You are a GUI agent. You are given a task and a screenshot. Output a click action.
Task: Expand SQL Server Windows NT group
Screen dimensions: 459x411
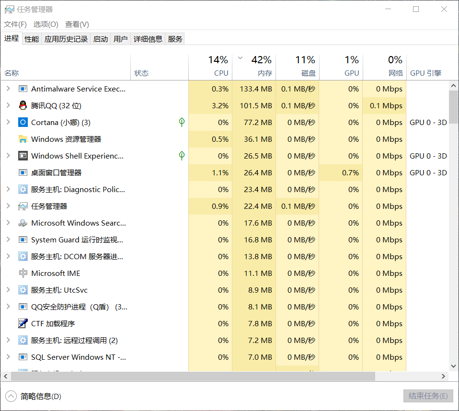point(8,357)
